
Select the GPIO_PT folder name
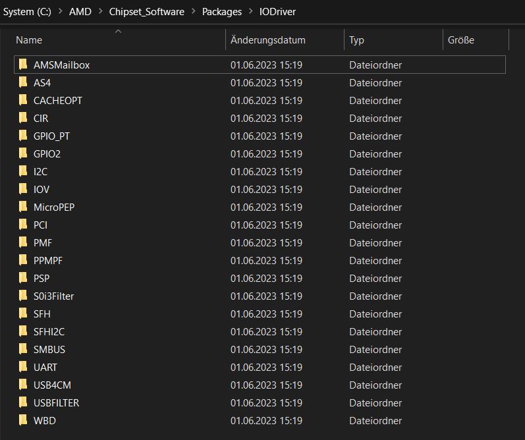point(51,136)
